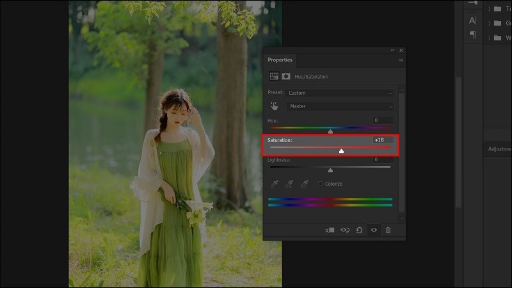The height and width of the screenshot is (288, 512).
Task: Click the Lightness label
Action: 279,160
